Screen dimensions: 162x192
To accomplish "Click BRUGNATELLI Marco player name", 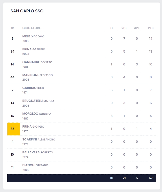I will pyautogui.click(x=38, y=101).
